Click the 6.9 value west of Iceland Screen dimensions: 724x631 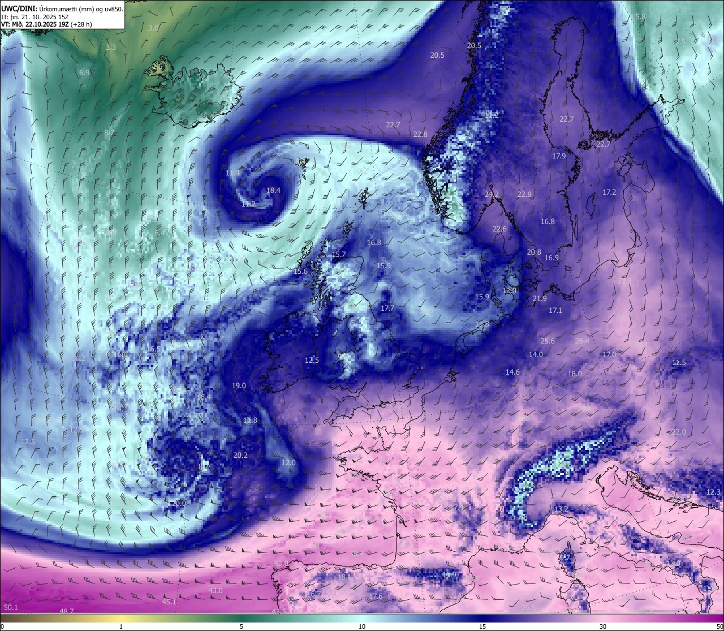pyautogui.click(x=84, y=73)
